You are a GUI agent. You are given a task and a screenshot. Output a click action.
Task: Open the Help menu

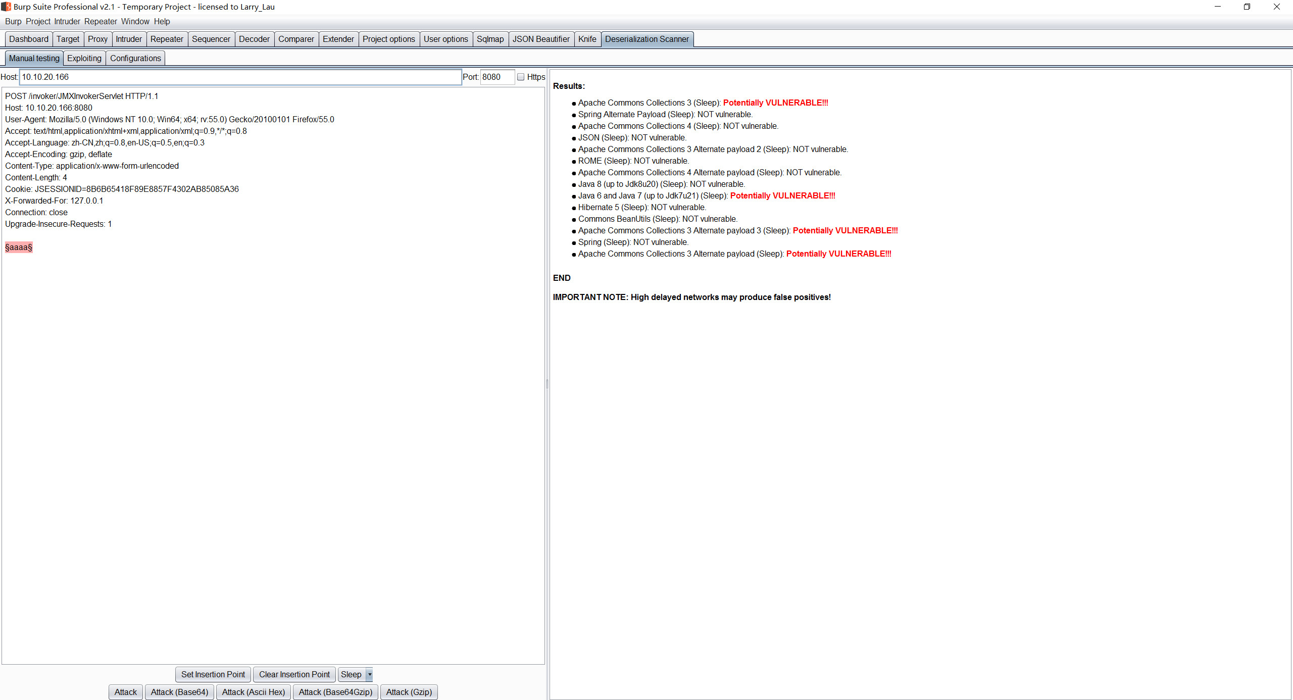[x=162, y=21]
